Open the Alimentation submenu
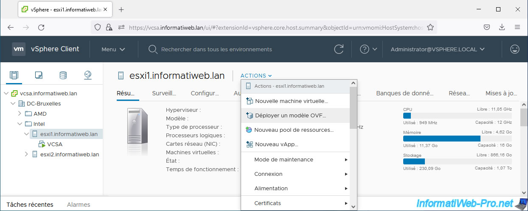The height and width of the screenshot is (211, 528). (295, 188)
